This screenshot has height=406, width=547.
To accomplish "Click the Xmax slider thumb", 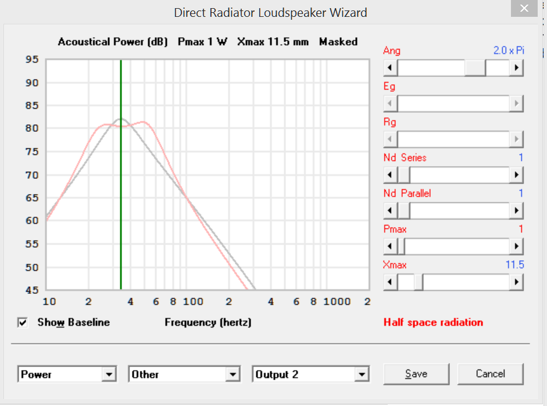I will pos(419,282).
